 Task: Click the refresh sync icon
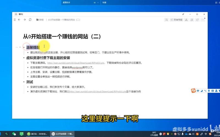click(x=30, y=20)
